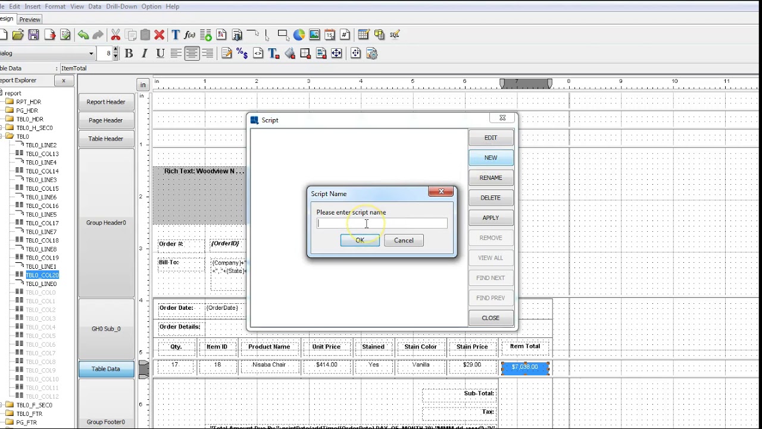Click EDIT in the Script window
This screenshot has height=429, width=762.
point(491,138)
